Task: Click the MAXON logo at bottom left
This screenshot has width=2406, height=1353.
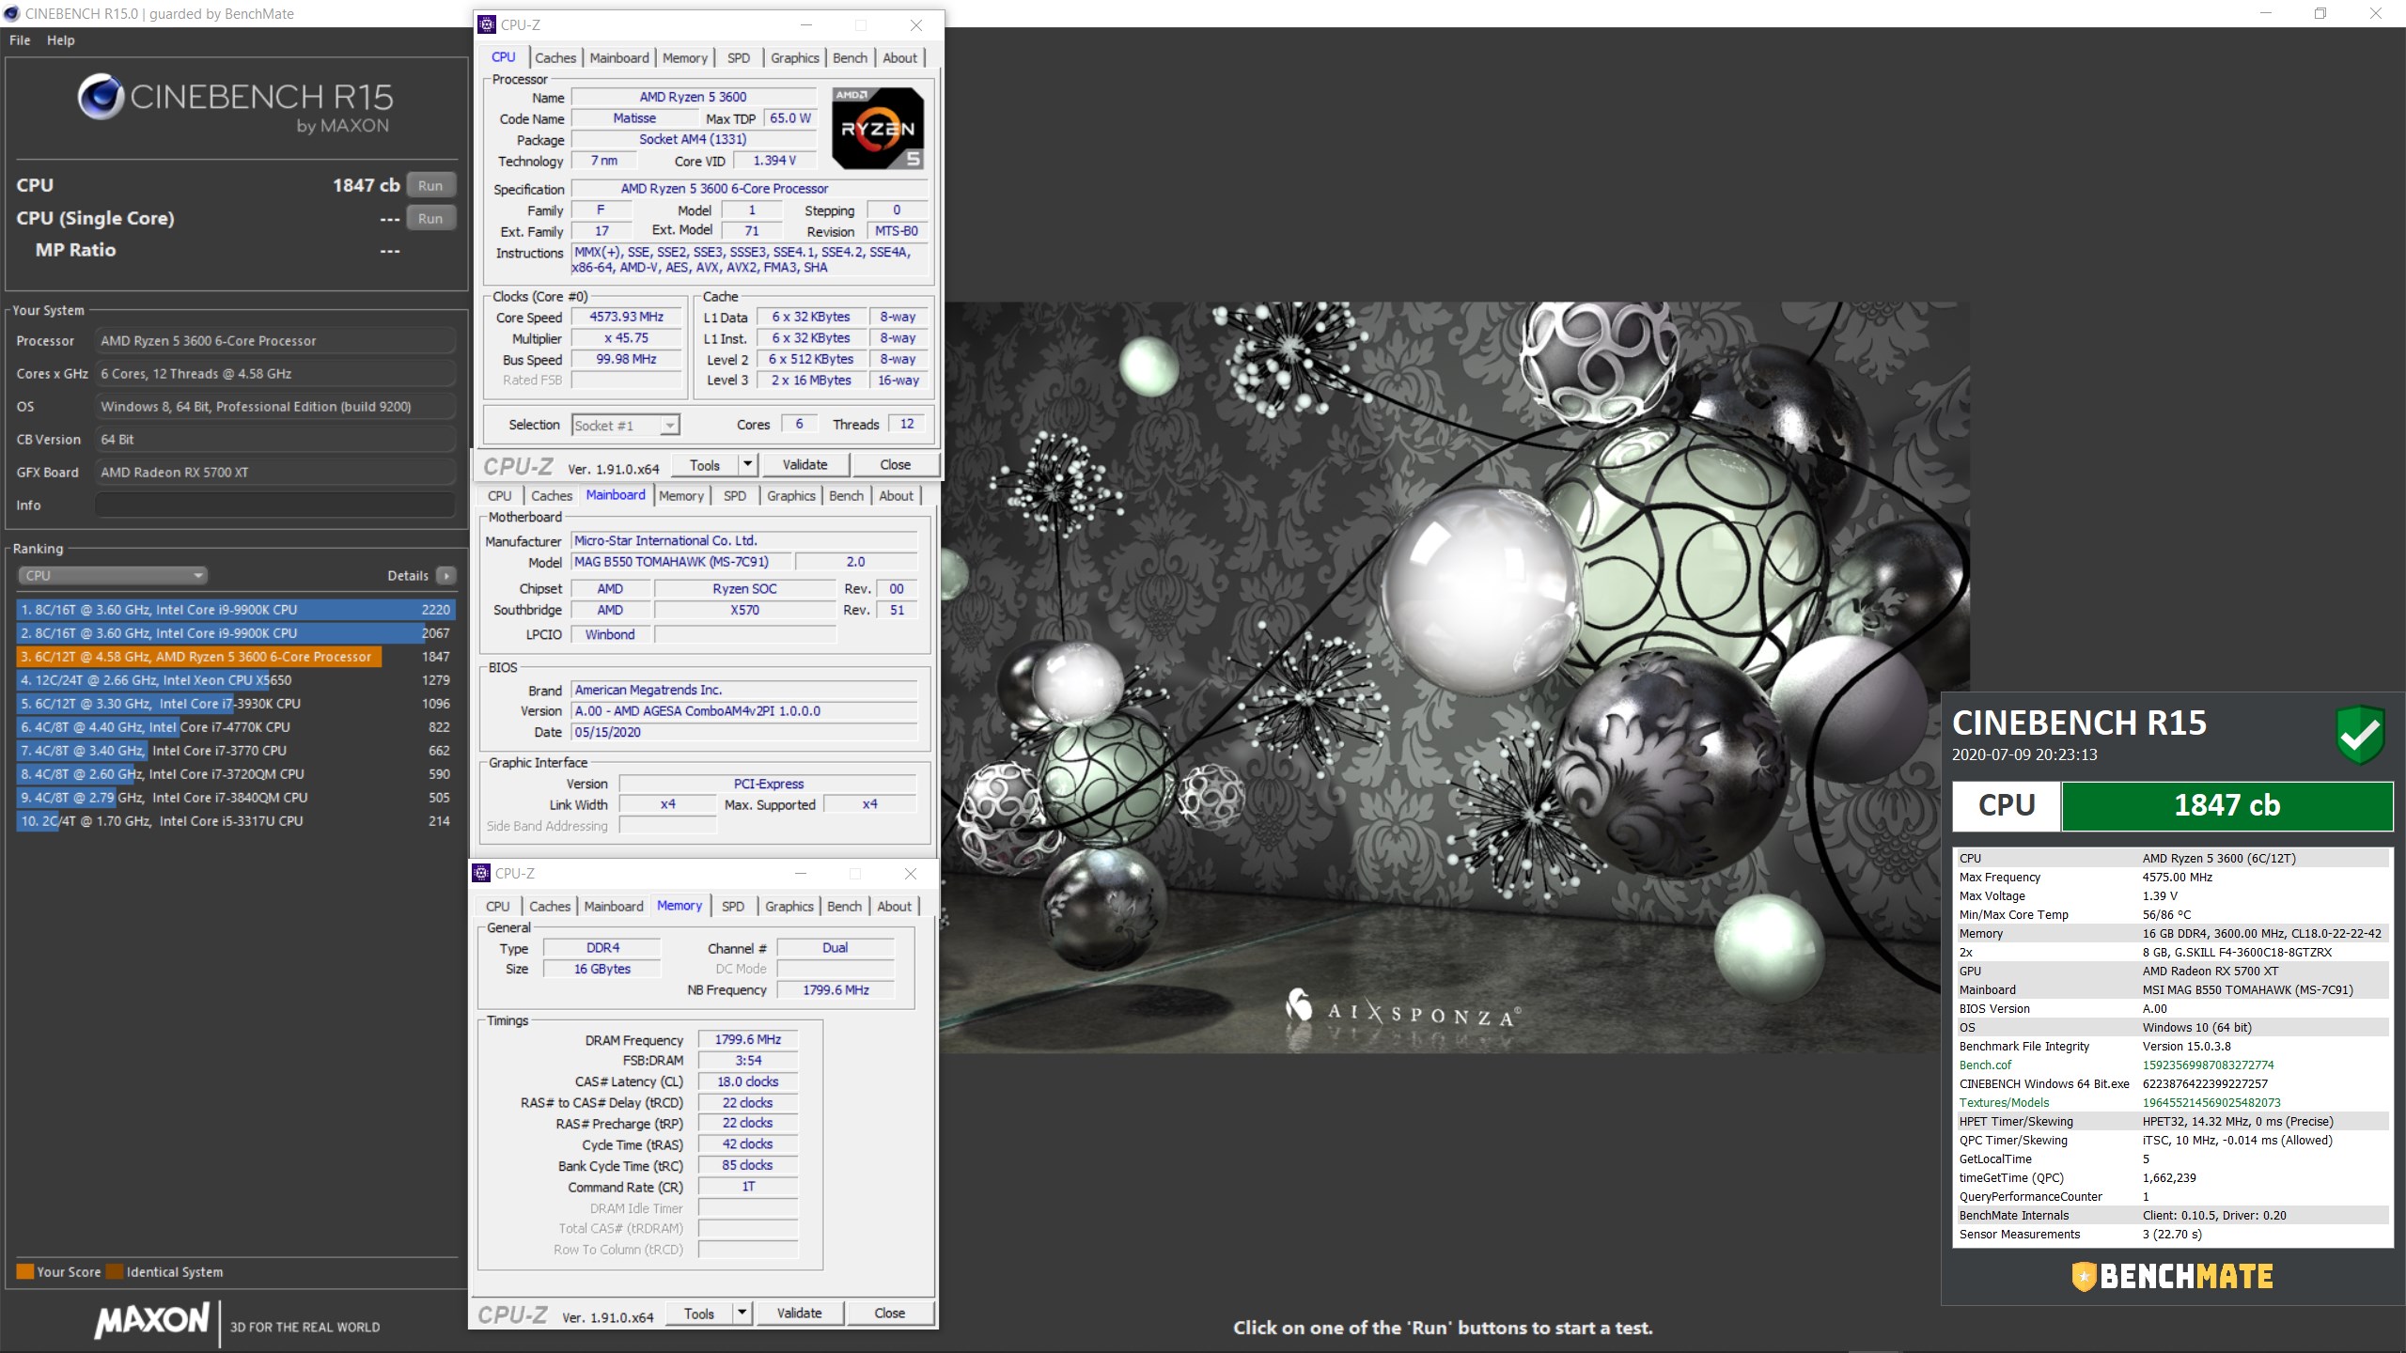Action: point(152,1320)
